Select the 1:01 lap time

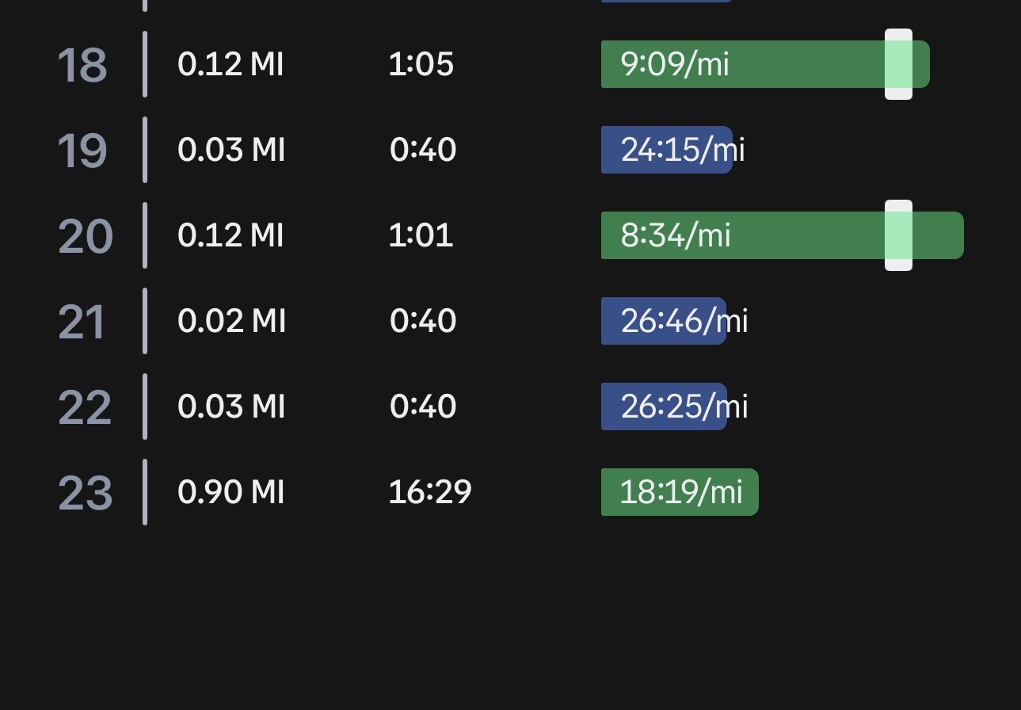click(x=421, y=235)
